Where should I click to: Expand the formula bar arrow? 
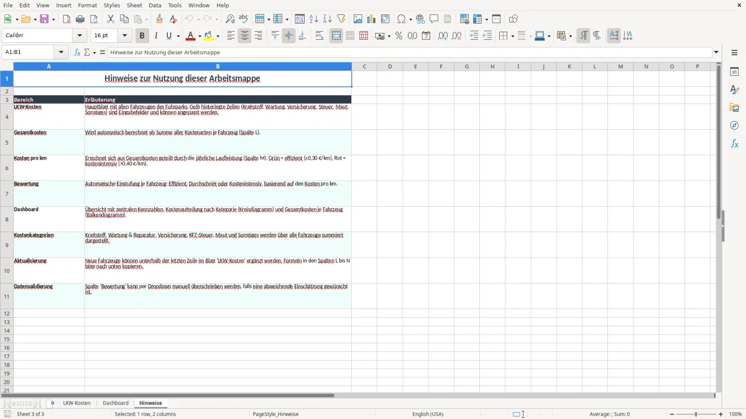point(716,53)
